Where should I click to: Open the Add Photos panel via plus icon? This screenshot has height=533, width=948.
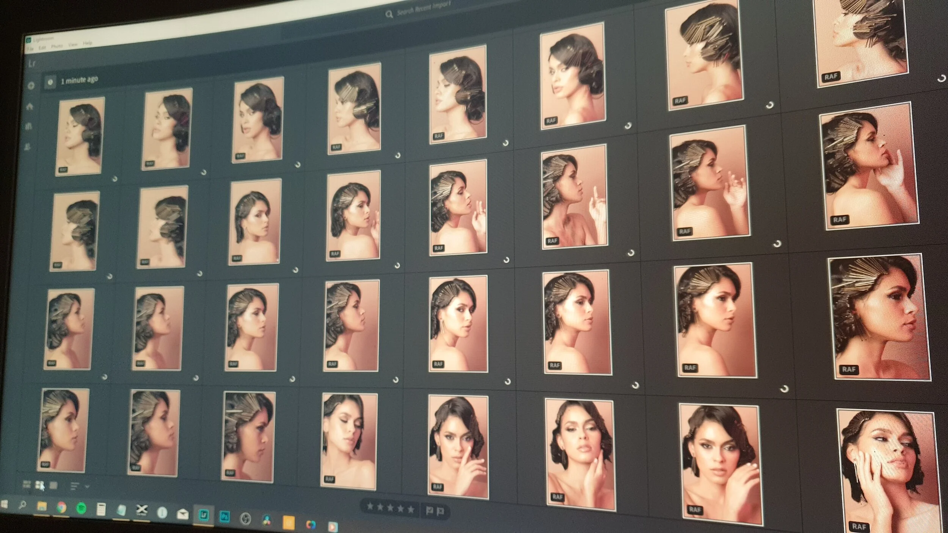(31, 85)
